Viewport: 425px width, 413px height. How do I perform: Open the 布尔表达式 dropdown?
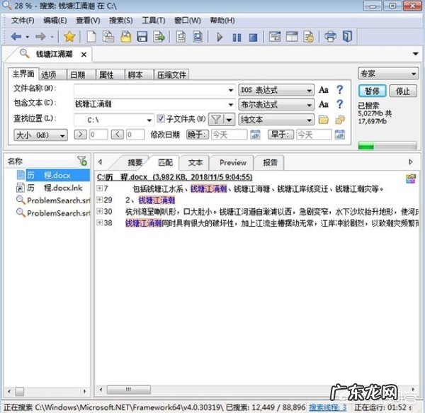276,105
